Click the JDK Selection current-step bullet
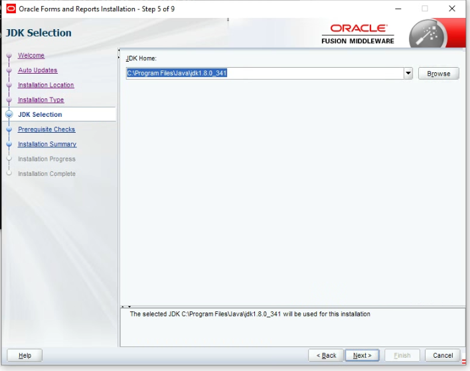The width and height of the screenshot is (470, 371). pos(9,114)
